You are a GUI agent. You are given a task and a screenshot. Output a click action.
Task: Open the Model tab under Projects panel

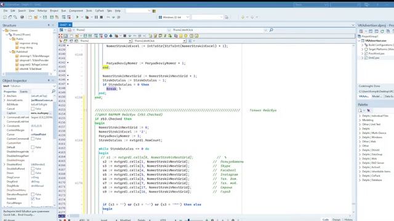(376, 96)
